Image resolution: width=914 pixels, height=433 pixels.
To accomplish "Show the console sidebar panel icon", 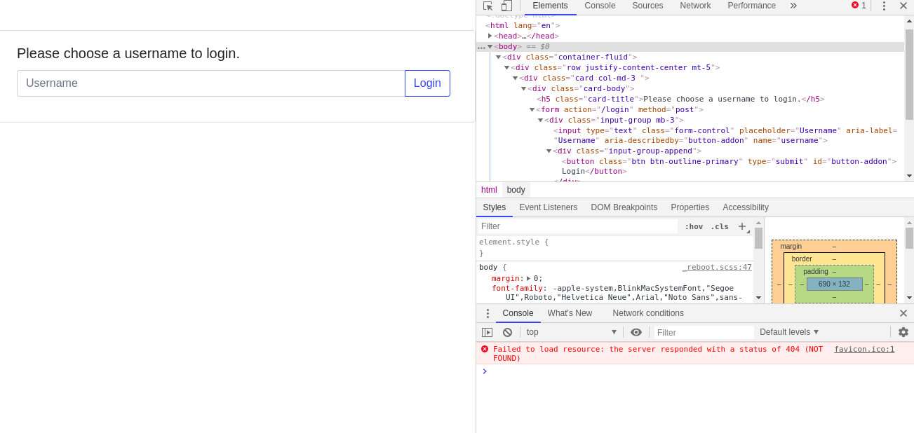I will (x=487, y=332).
